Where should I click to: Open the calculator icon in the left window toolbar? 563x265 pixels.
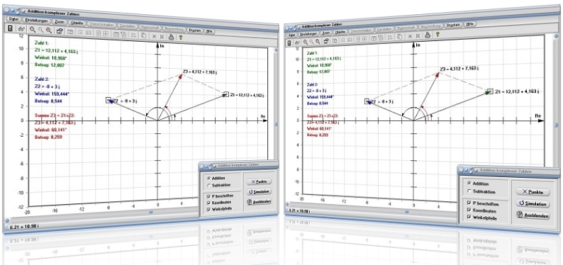tap(10, 28)
